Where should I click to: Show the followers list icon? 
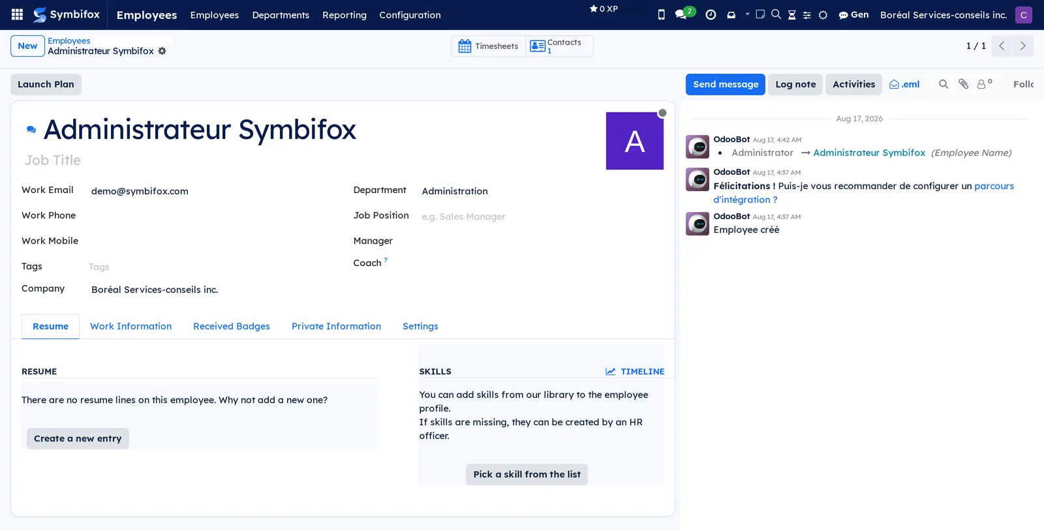pos(984,84)
